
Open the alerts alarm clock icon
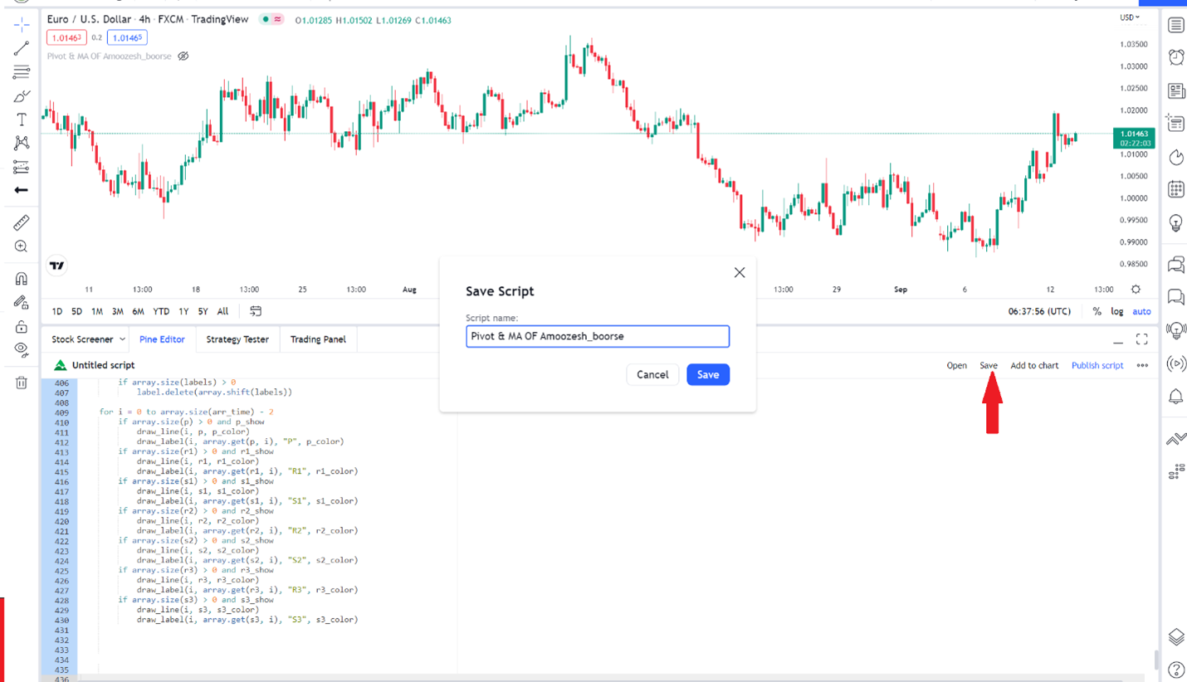tap(1176, 57)
